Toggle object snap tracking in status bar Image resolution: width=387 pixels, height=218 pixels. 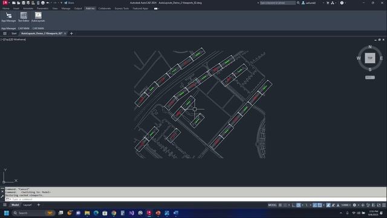pyautogui.click(x=315, y=205)
